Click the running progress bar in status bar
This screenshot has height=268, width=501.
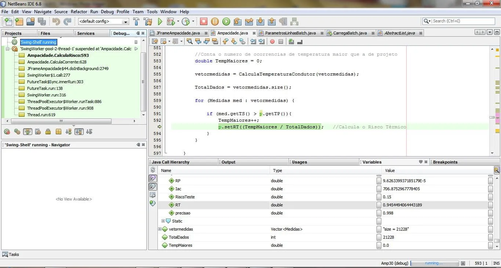434,263
